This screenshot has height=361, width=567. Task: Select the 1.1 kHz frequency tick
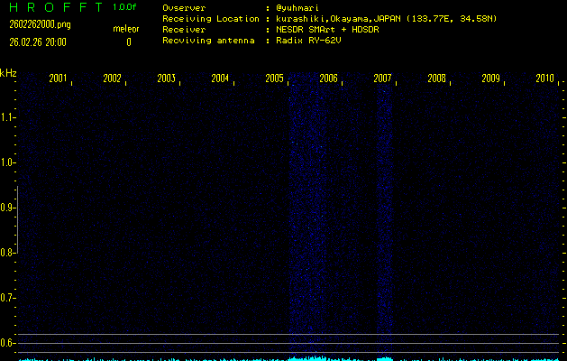tap(8, 117)
